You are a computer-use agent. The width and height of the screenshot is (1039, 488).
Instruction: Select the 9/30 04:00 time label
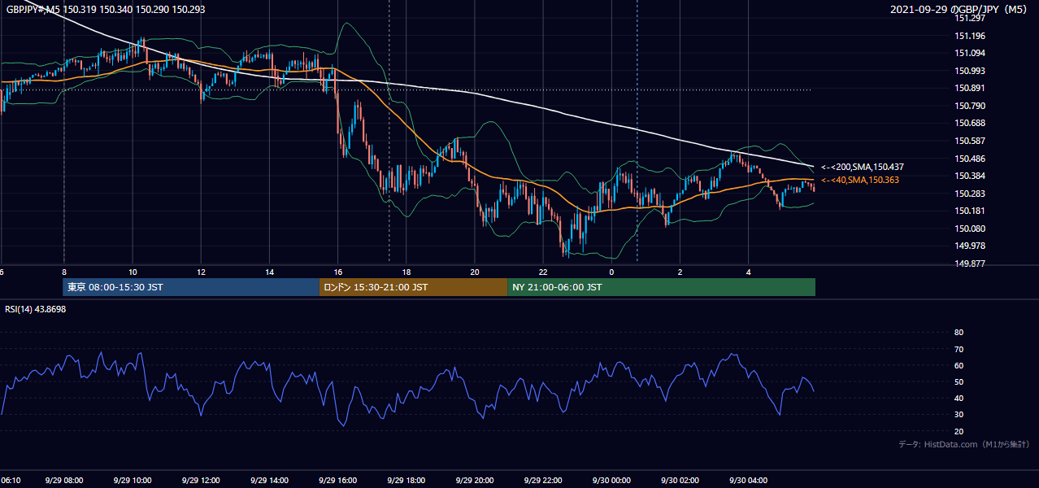tap(748, 481)
